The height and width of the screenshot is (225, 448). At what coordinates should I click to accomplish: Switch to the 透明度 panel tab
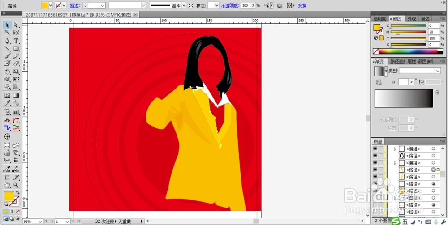pyautogui.click(x=380, y=18)
